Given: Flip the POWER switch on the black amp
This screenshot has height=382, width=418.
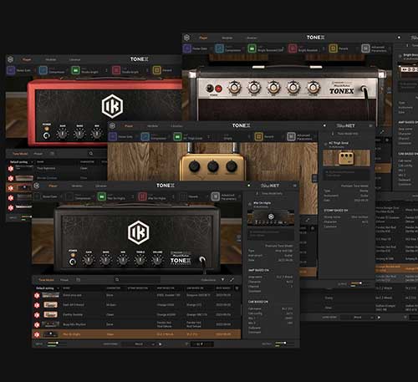Looking at the screenshot, I should 73,262.
